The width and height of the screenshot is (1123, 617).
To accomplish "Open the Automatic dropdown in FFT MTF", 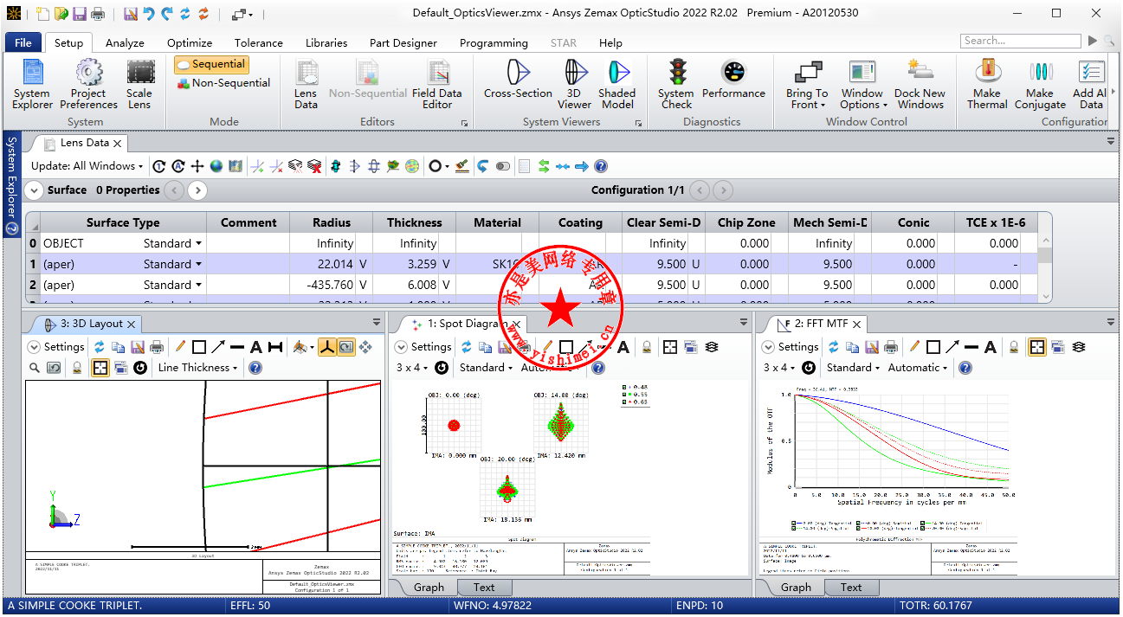I will tap(919, 368).
